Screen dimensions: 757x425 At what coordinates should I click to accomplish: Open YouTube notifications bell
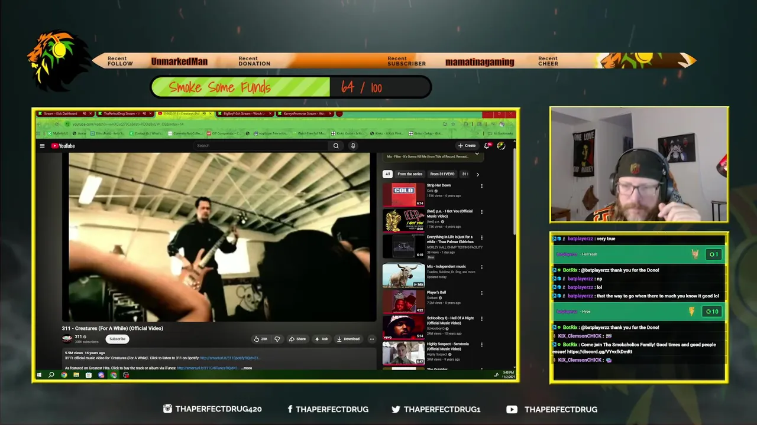point(487,146)
